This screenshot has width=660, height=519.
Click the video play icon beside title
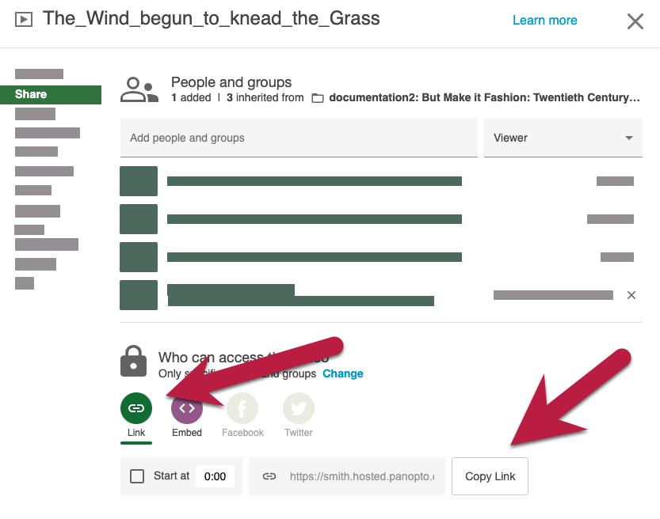pyautogui.click(x=24, y=19)
